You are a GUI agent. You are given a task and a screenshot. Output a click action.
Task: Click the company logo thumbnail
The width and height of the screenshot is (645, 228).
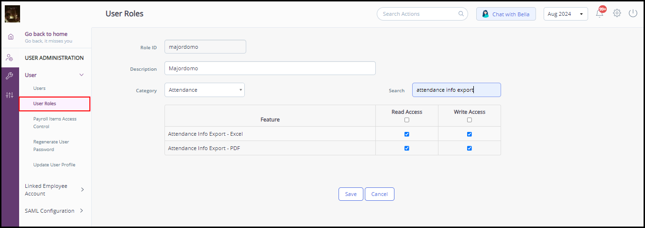pos(12,14)
